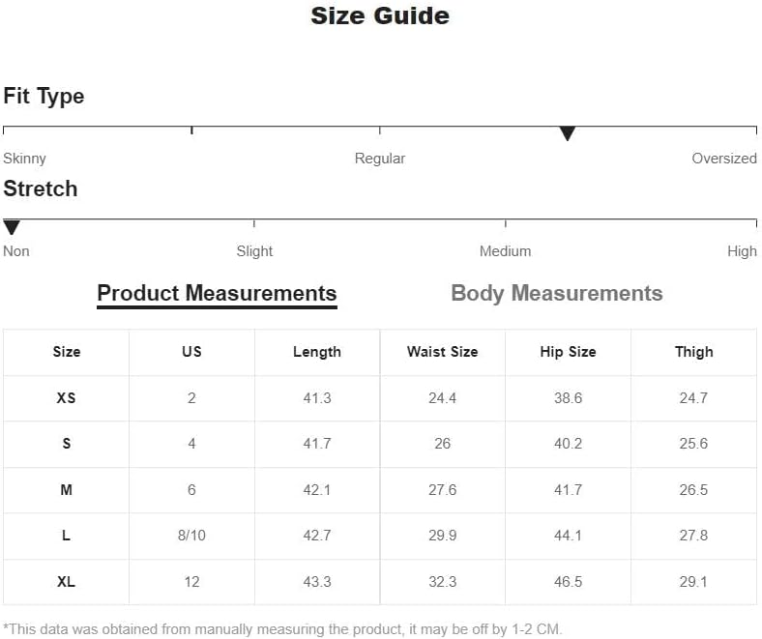Click the Size column header
Image resolution: width=762 pixels, height=639 pixels.
coord(67,352)
